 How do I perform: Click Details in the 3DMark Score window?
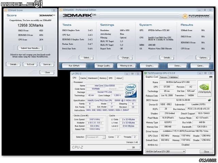point(14,64)
